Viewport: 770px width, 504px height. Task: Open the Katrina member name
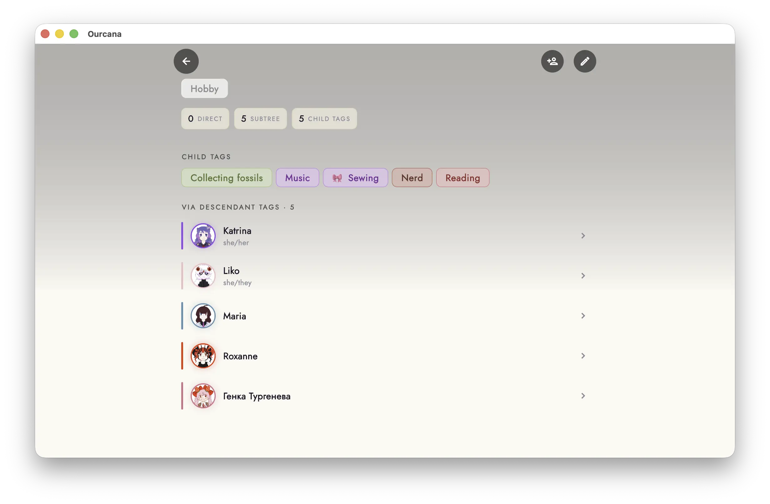[x=237, y=231]
